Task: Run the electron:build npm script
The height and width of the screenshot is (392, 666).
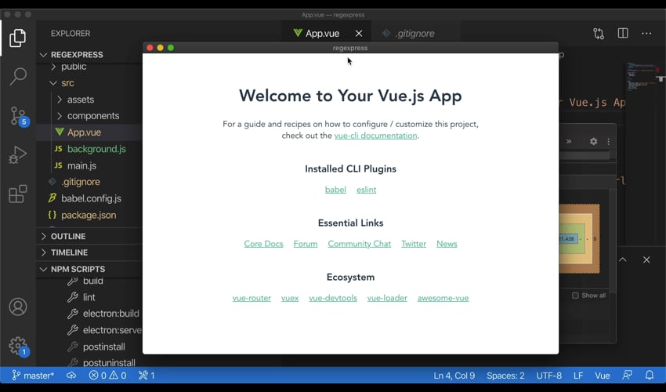Action: (x=110, y=314)
